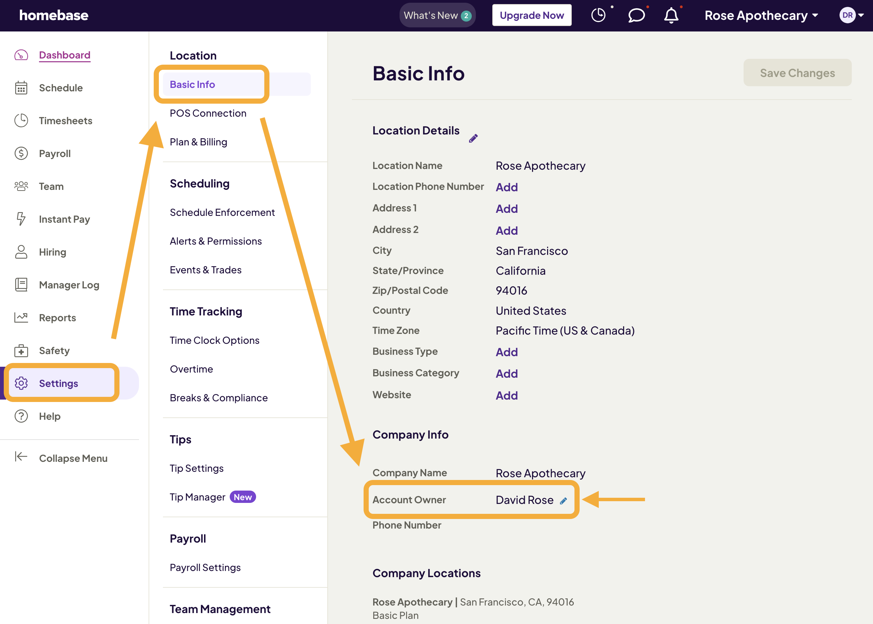Click the homebase logo

(54, 15)
